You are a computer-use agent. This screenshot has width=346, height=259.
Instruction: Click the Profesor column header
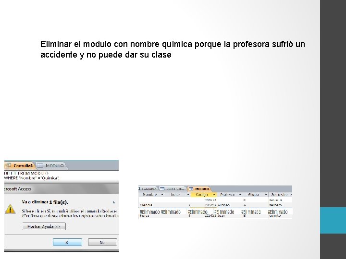[230, 195]
